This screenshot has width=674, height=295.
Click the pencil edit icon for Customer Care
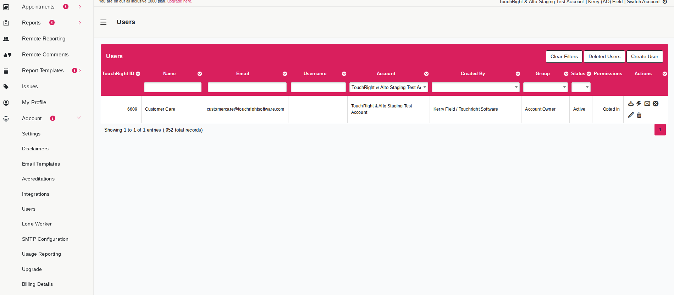point(631,115)
